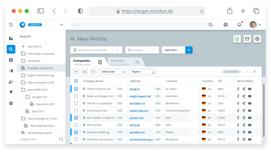Check the leifos GmbH row checkbox
Image resolution: width=271 pixels, height=152 pixels.
[x=76, y=125]
